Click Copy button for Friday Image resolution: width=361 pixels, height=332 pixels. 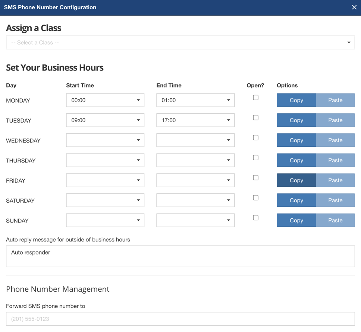(x=296, y=180)
